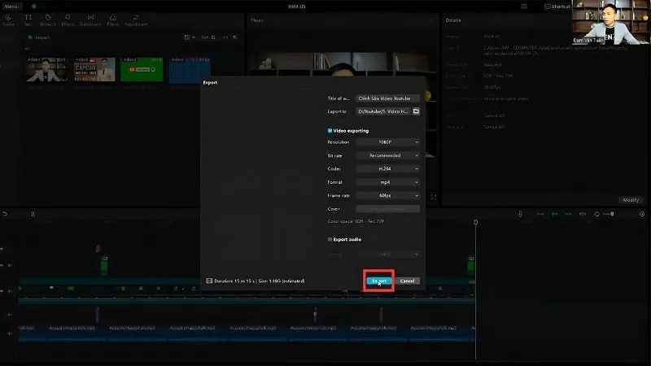
Task: Open the Bit rate dropdown showing Recommended
Action: pos(388,155)
